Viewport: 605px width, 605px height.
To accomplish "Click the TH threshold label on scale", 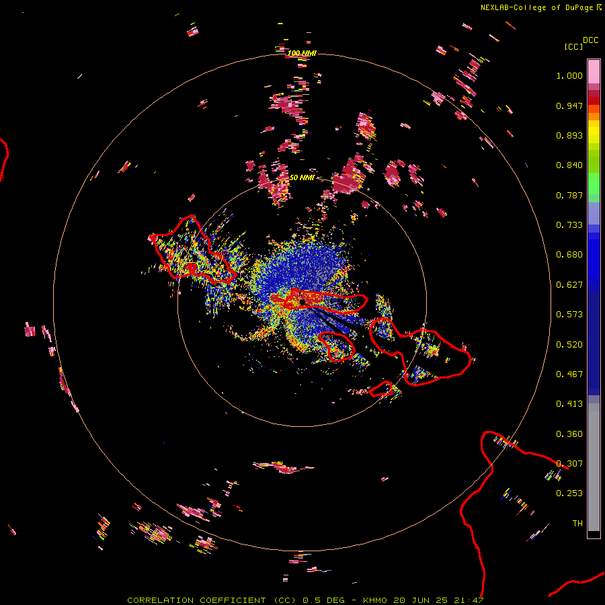I will (577, 524).
